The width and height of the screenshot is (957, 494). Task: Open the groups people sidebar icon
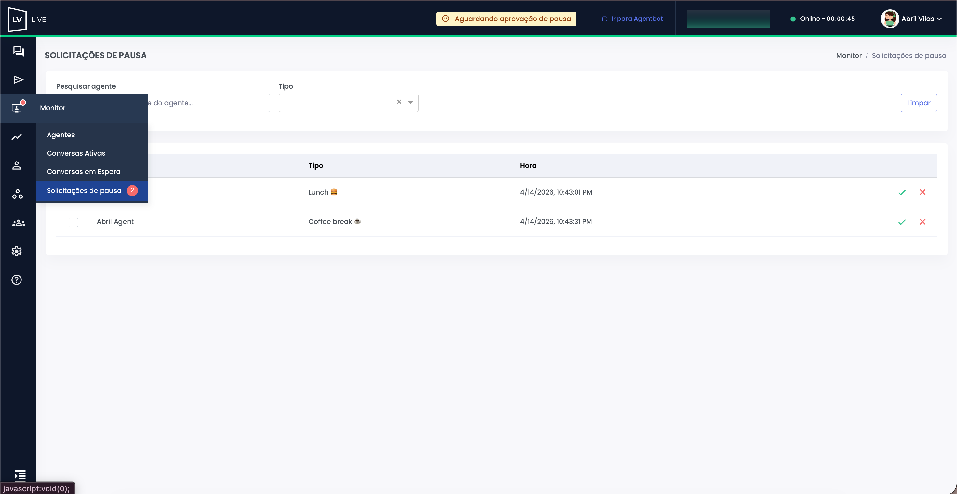coord(18,223)
